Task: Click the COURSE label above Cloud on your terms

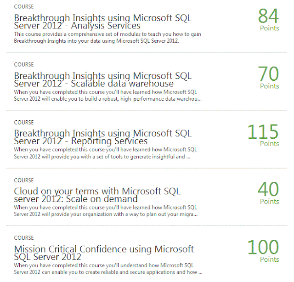Action: click(x=24, y=180)
